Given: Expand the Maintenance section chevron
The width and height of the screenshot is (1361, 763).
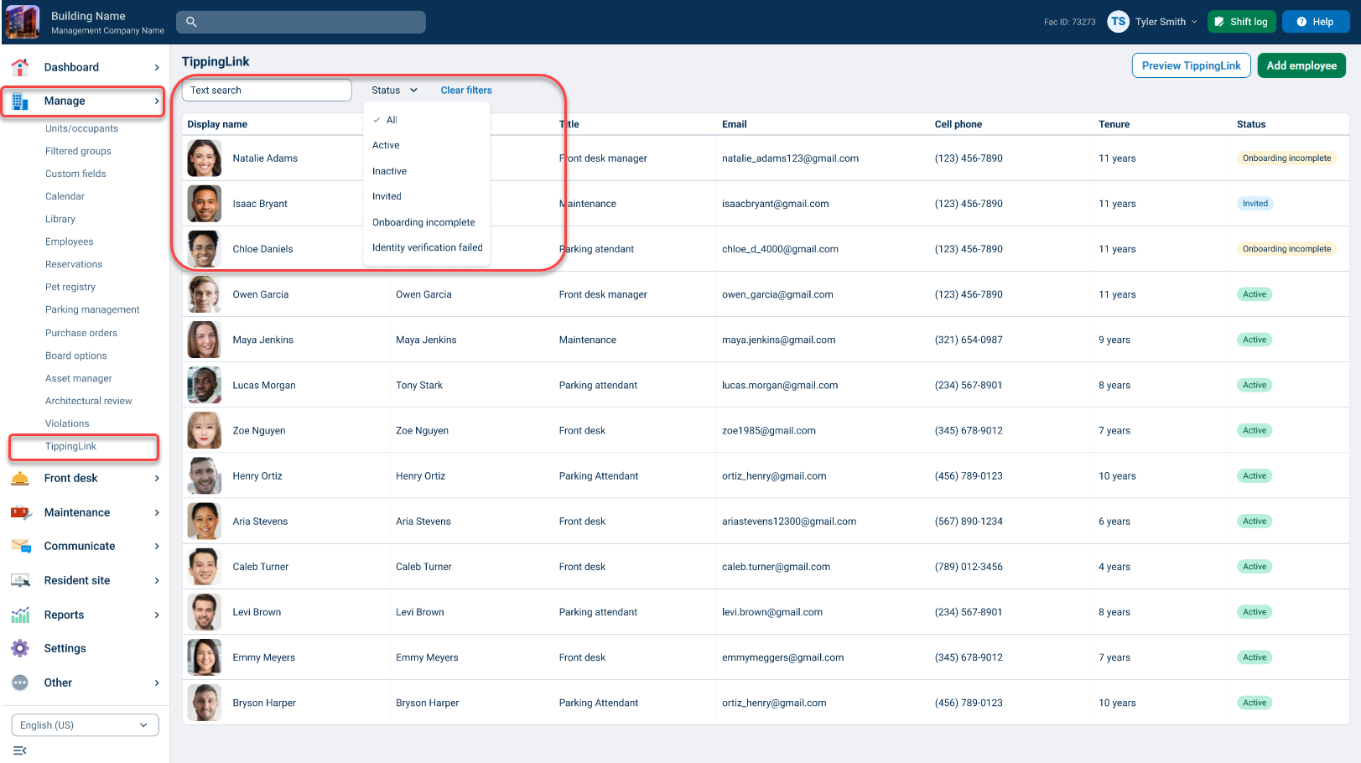Looking at the screenshot, I should point(157,512).
